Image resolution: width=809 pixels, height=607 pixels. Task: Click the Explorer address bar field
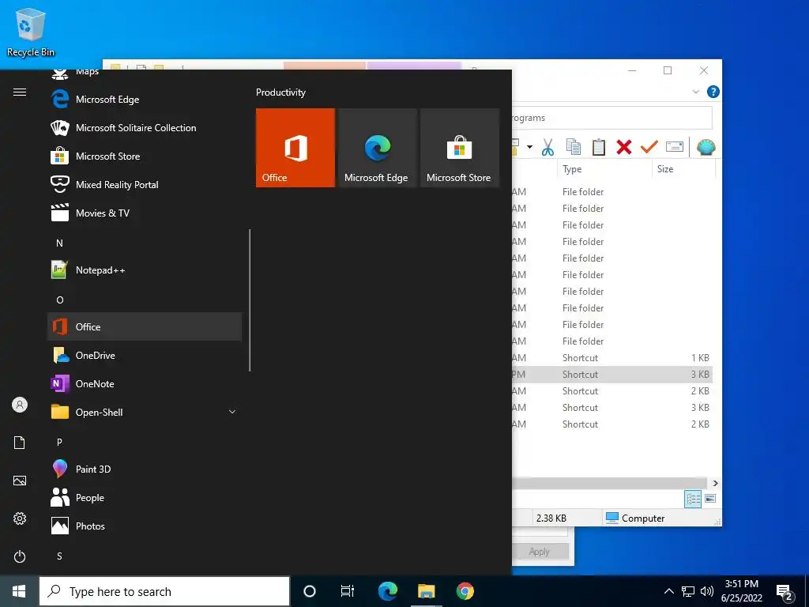point(612,118)
